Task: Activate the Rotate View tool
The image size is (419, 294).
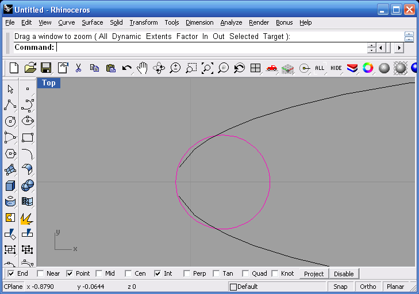Action: pyautogui.click(x=159, y=68)
